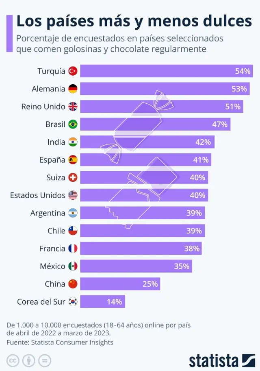
Task: Click the South Korea flag icon
Action: click(x=73, y=302)
